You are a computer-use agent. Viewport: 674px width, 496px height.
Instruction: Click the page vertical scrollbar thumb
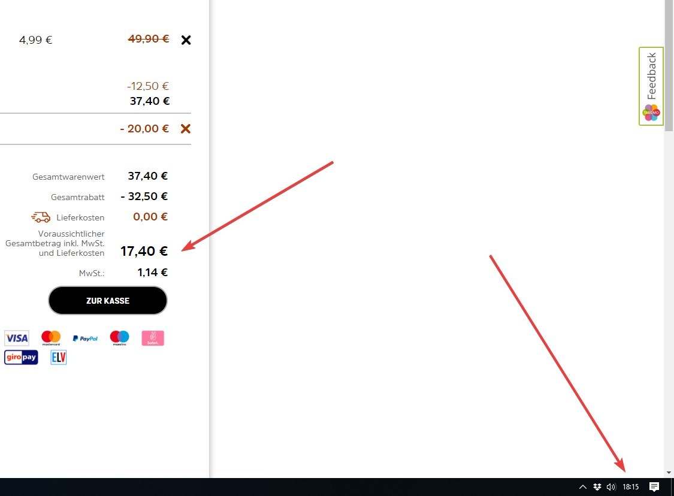[x=669, y=66]
